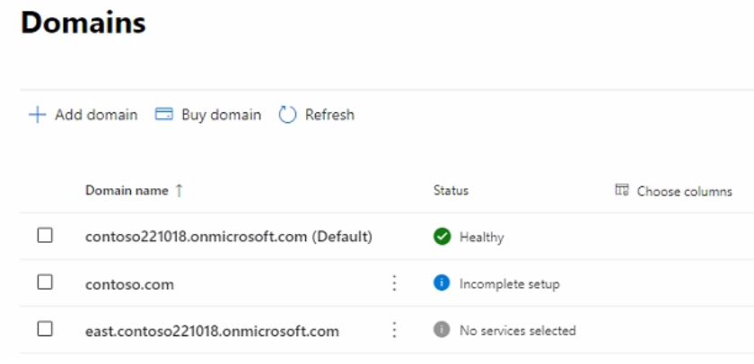
Task: Click the Buy domain card icon
Action: pos(163,115)
